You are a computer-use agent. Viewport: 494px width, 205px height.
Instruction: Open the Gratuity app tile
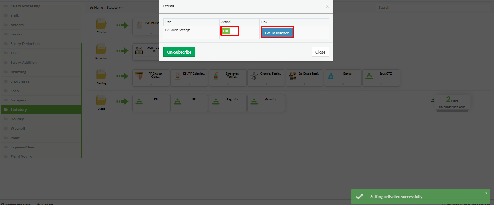click(266, 103)
